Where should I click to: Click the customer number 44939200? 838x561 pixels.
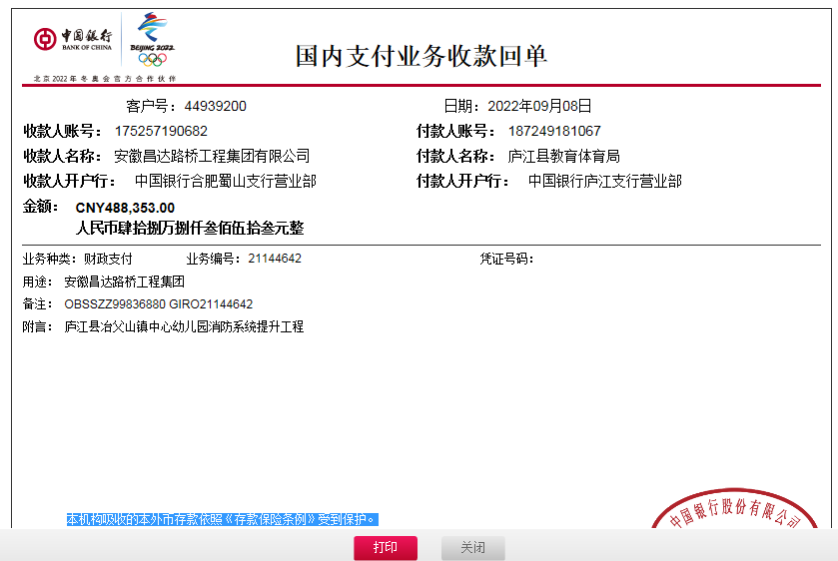click(215, 106)
